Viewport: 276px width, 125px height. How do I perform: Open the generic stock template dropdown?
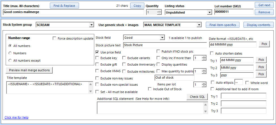[199, 25]
